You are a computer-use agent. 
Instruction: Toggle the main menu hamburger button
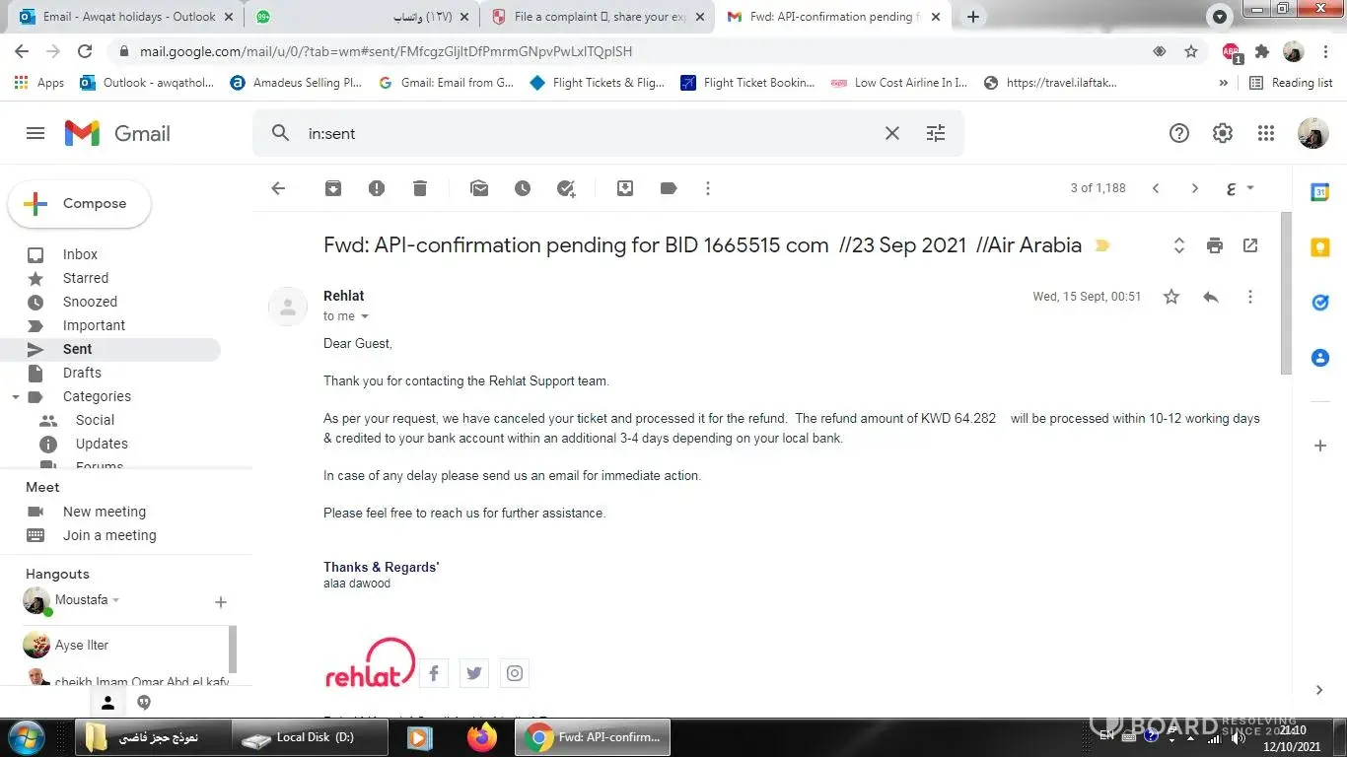click(35, 133)
